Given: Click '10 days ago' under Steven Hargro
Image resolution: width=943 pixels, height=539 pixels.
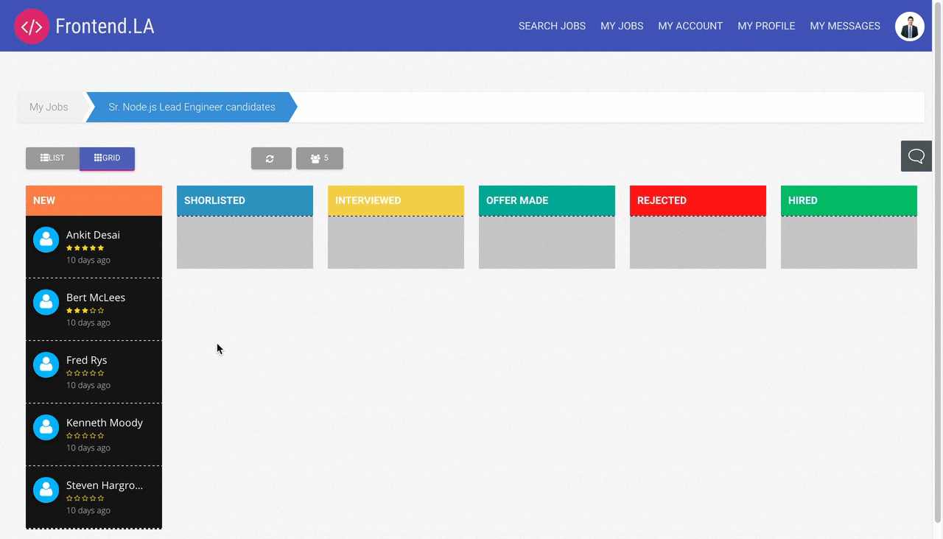Looking at the screenshot, I should tap(88, 510).
